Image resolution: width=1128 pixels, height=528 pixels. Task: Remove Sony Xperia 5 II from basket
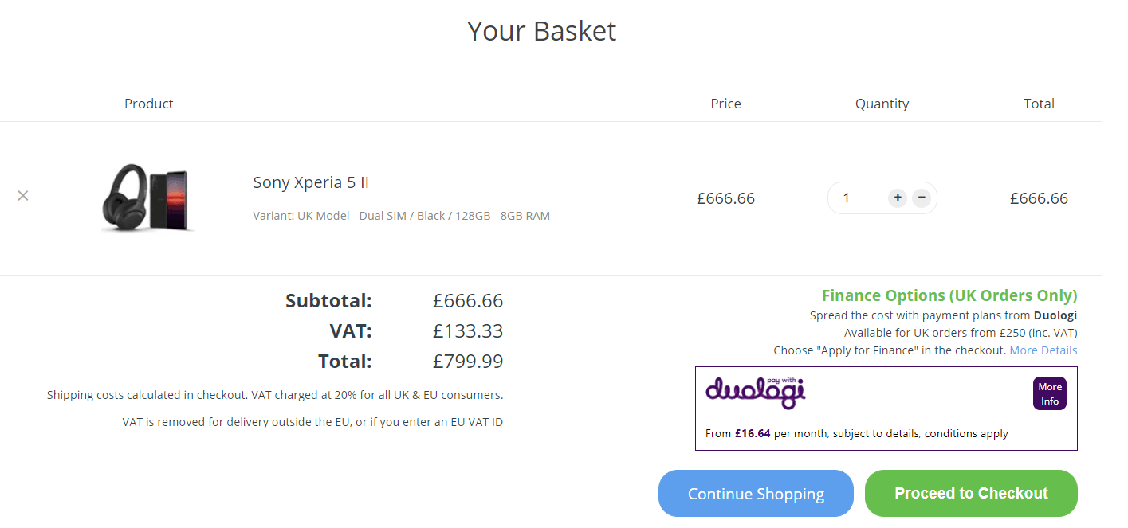pos(23,196)
